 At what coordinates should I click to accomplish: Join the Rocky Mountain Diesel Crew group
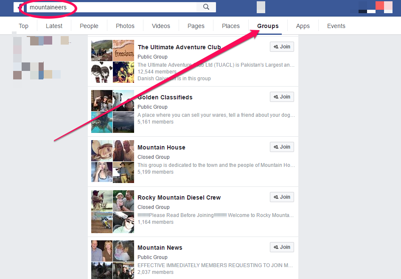pyautogui.click(x=282, y=197)
